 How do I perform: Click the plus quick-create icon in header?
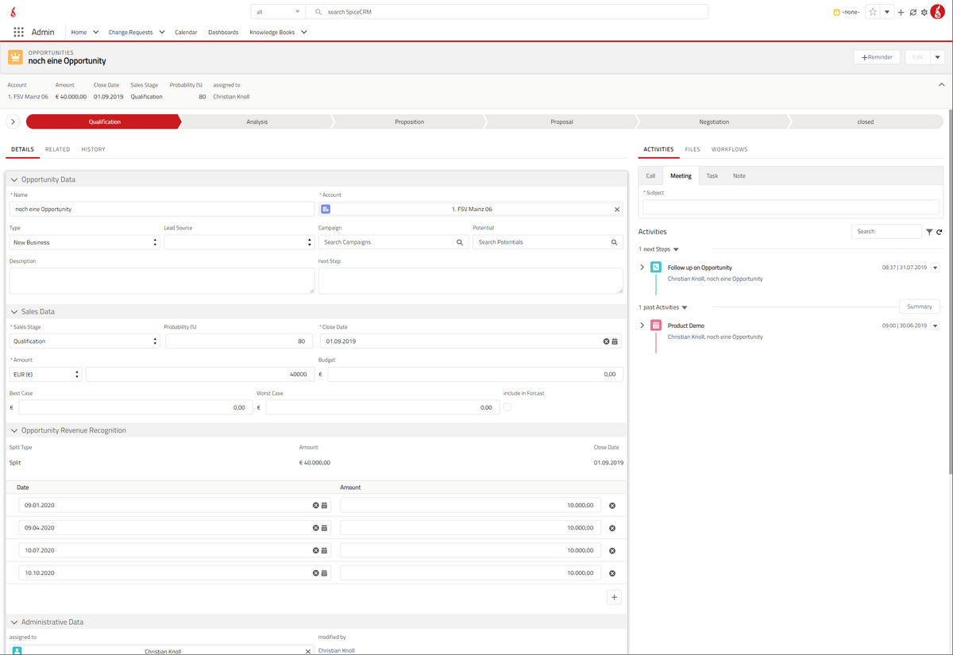[x=901, y=13]
